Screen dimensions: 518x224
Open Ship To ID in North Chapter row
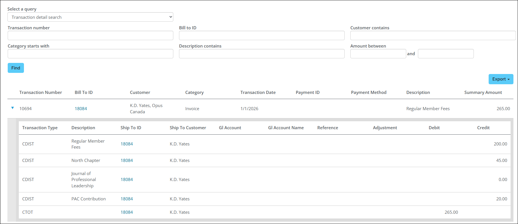[x=127, y=161]
